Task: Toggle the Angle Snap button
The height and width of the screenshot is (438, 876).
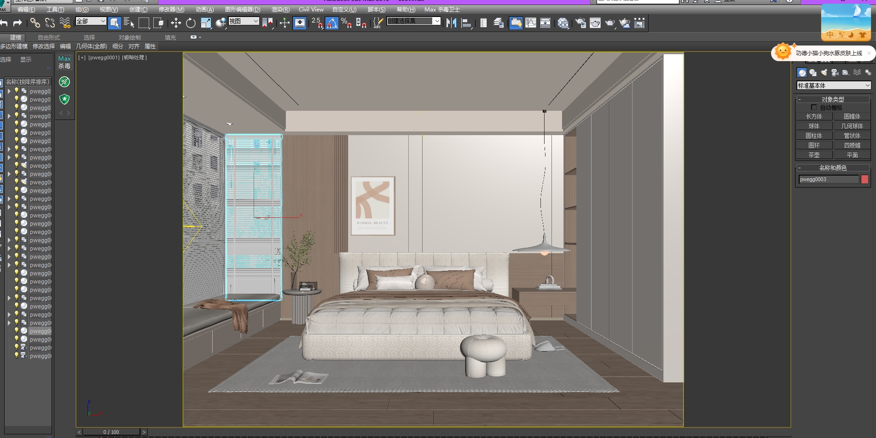Action: pos(331,23)
